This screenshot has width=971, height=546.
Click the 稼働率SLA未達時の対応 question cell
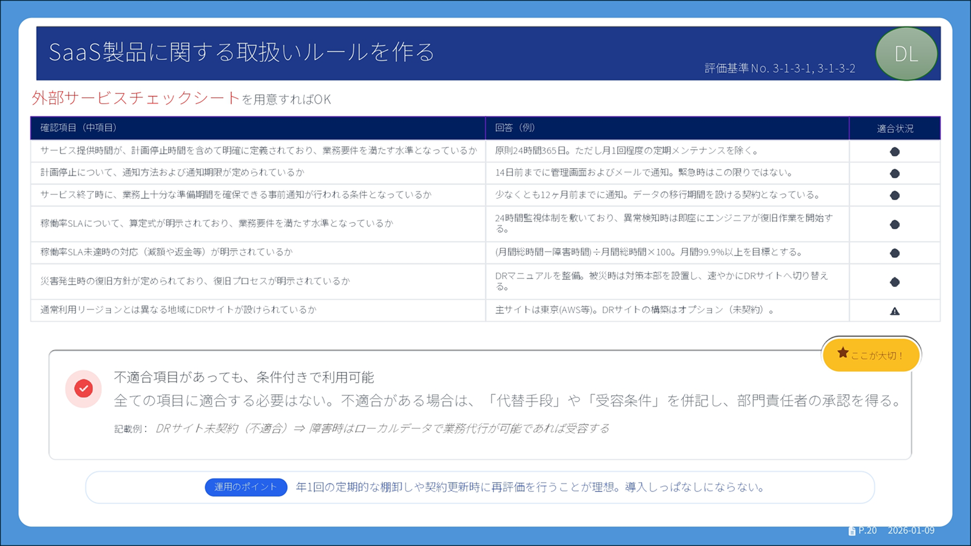pos(259,252)
